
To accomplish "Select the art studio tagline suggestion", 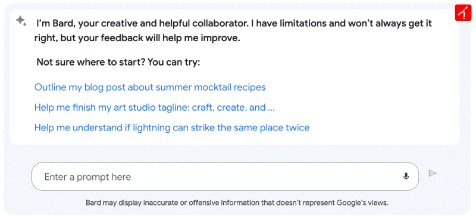I will (155, 108).
